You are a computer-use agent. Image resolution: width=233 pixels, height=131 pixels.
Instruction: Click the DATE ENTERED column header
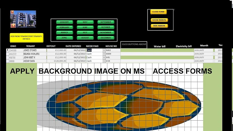coord(73,46)
